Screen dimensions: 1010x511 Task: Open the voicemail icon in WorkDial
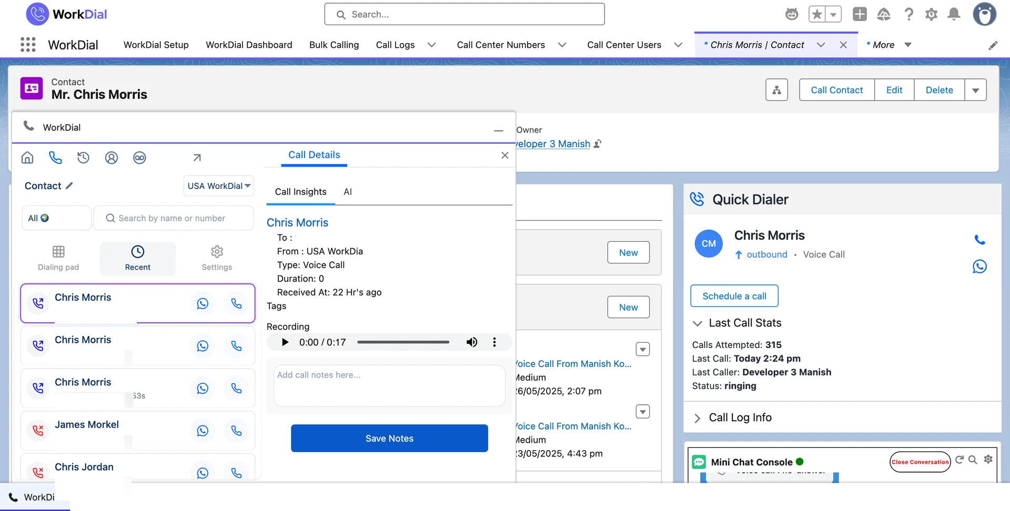(139, 158)
